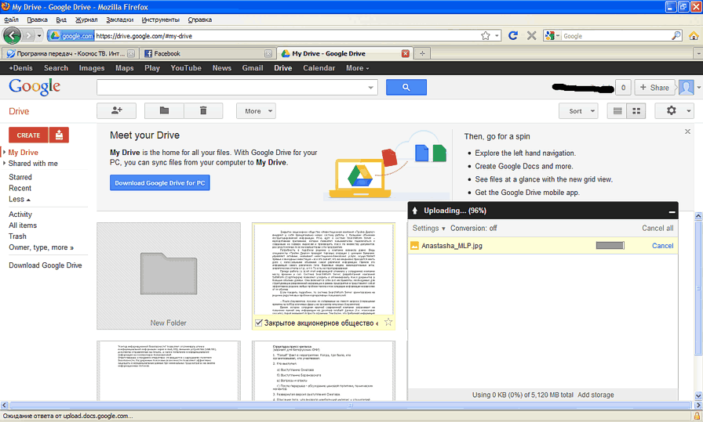Open YouTube from the Google bar
This screenshot has height=422, width=703.
pyautogui.click(x=186, y=68)
